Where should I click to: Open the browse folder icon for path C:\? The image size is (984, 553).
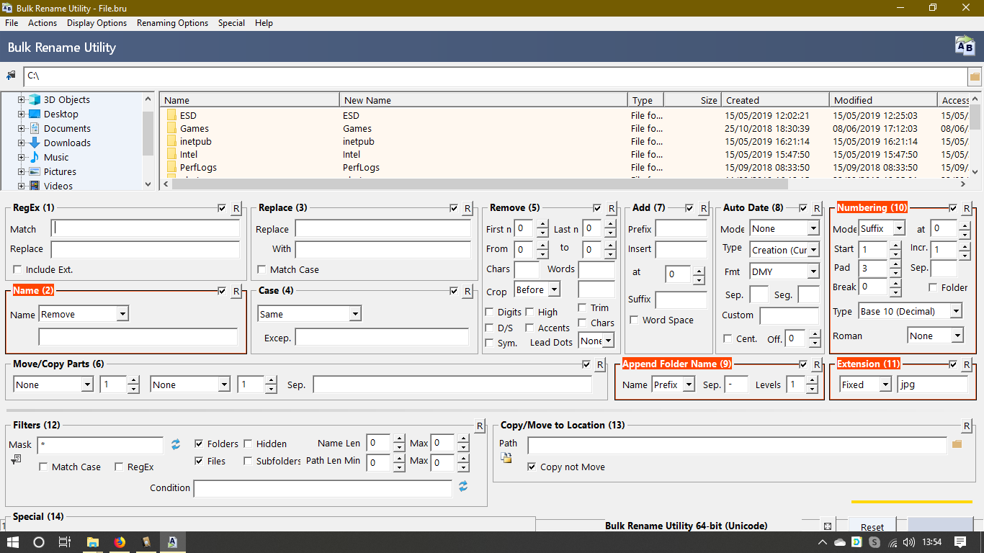click(x=975, y=76)
